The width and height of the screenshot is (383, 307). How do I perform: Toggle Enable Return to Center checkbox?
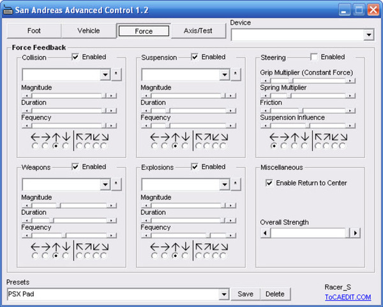click(269, 183)
